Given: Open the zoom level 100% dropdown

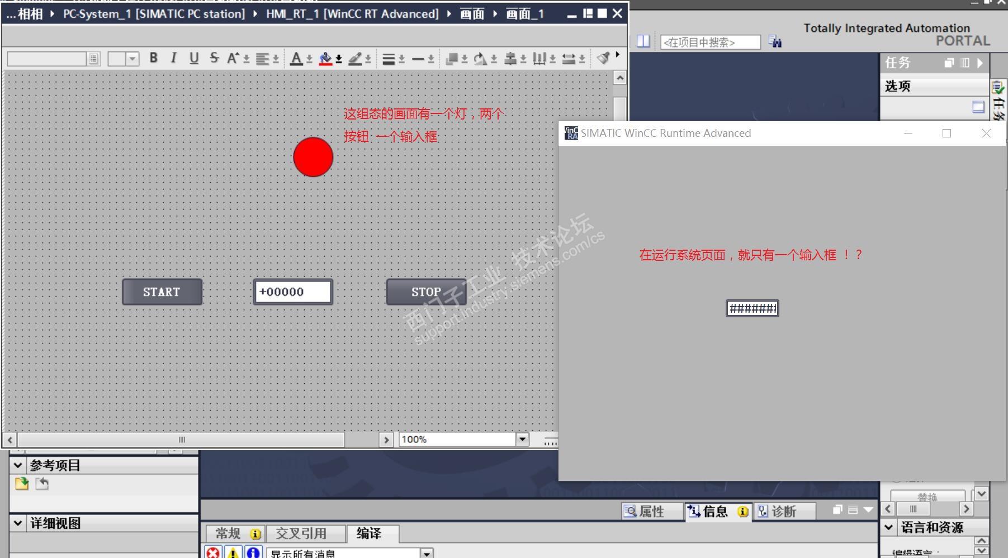Looking at the screenshot, I should pos(522,439).
